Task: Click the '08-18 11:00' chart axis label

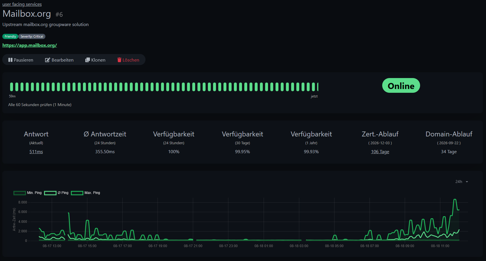Action: point(440,246)
